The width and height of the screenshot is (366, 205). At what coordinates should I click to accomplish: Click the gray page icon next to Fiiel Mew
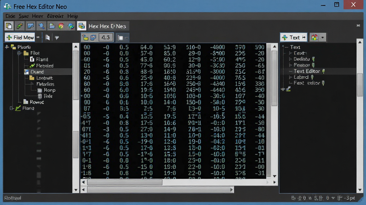point(48,37)
